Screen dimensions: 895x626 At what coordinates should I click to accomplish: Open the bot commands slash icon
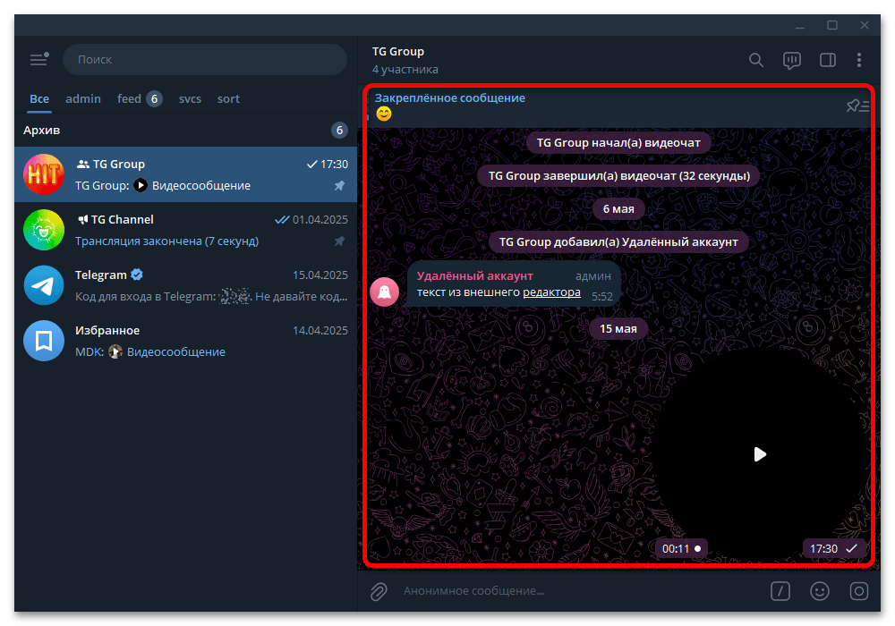[780, 591]
